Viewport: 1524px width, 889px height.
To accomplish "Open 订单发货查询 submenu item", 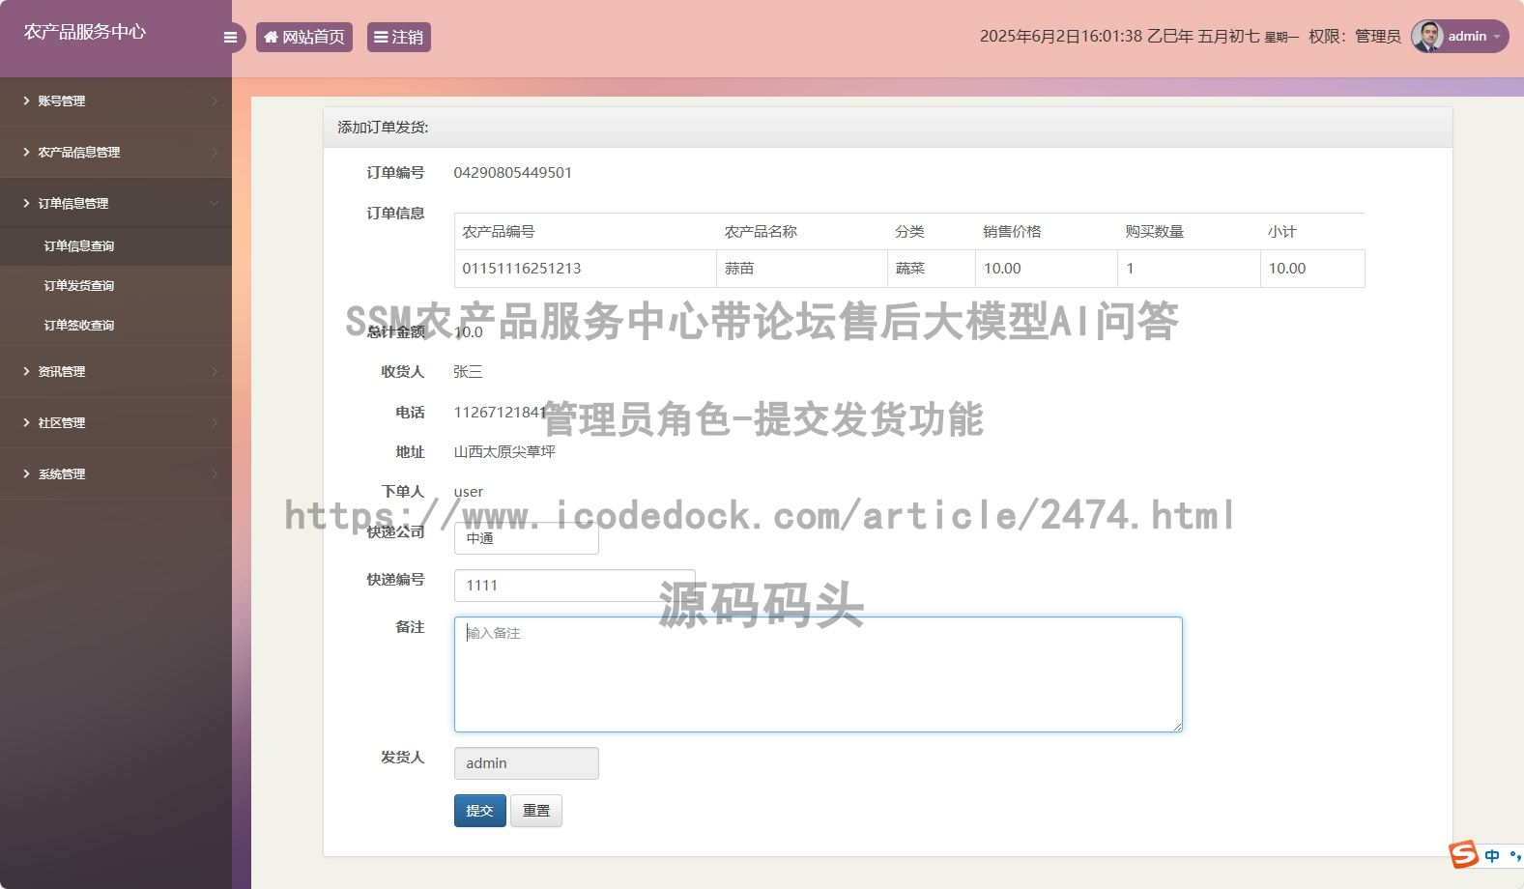I will [116, 286].
